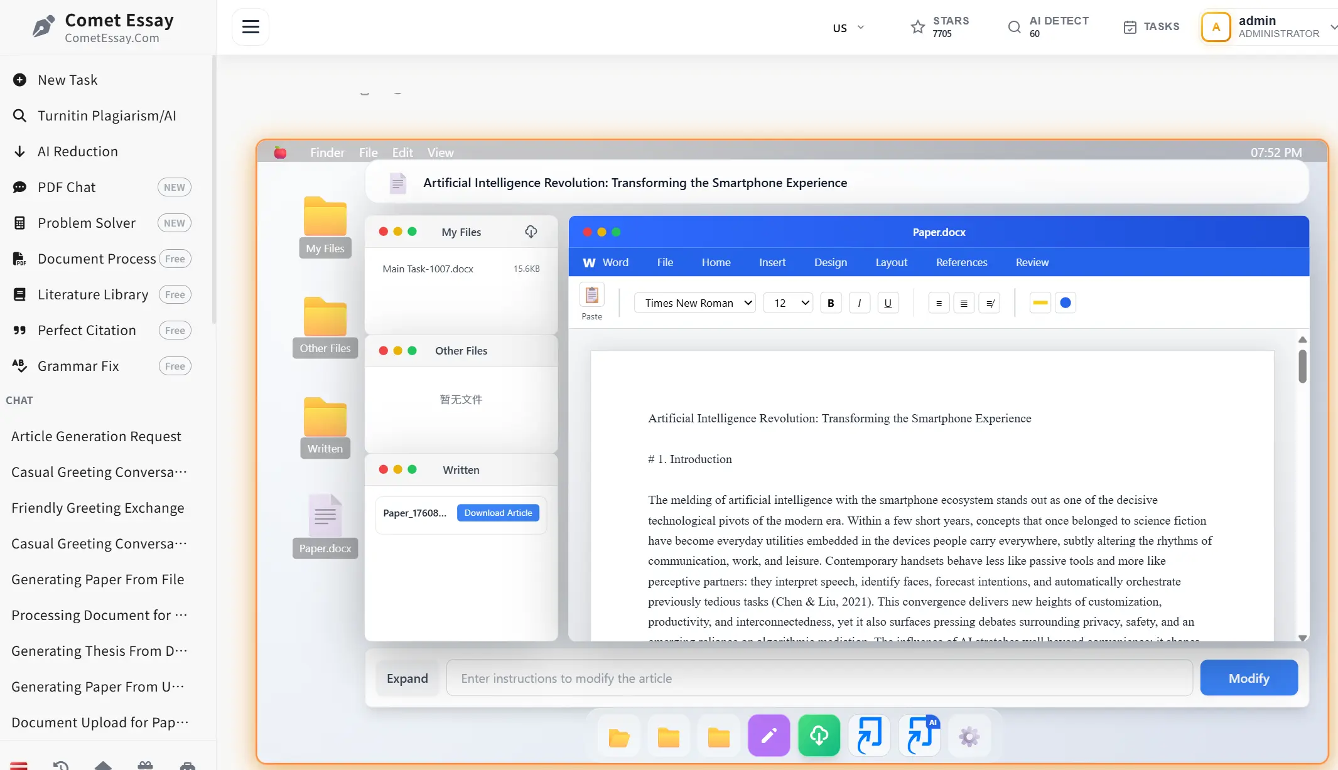The image size is (1338, 770).
Task: Click the apple icon in the Finder bar
Action: 280,152
